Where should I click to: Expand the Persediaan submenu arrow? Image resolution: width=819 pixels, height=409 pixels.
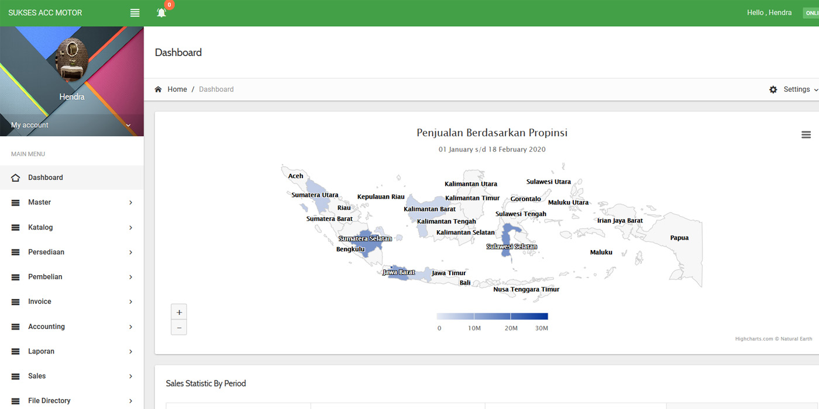130,252
